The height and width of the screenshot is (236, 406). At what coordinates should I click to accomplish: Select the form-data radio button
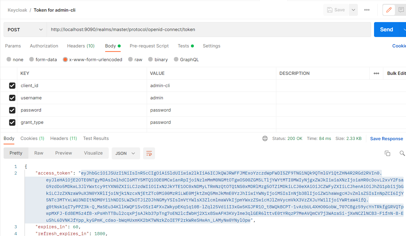point(32,59)
